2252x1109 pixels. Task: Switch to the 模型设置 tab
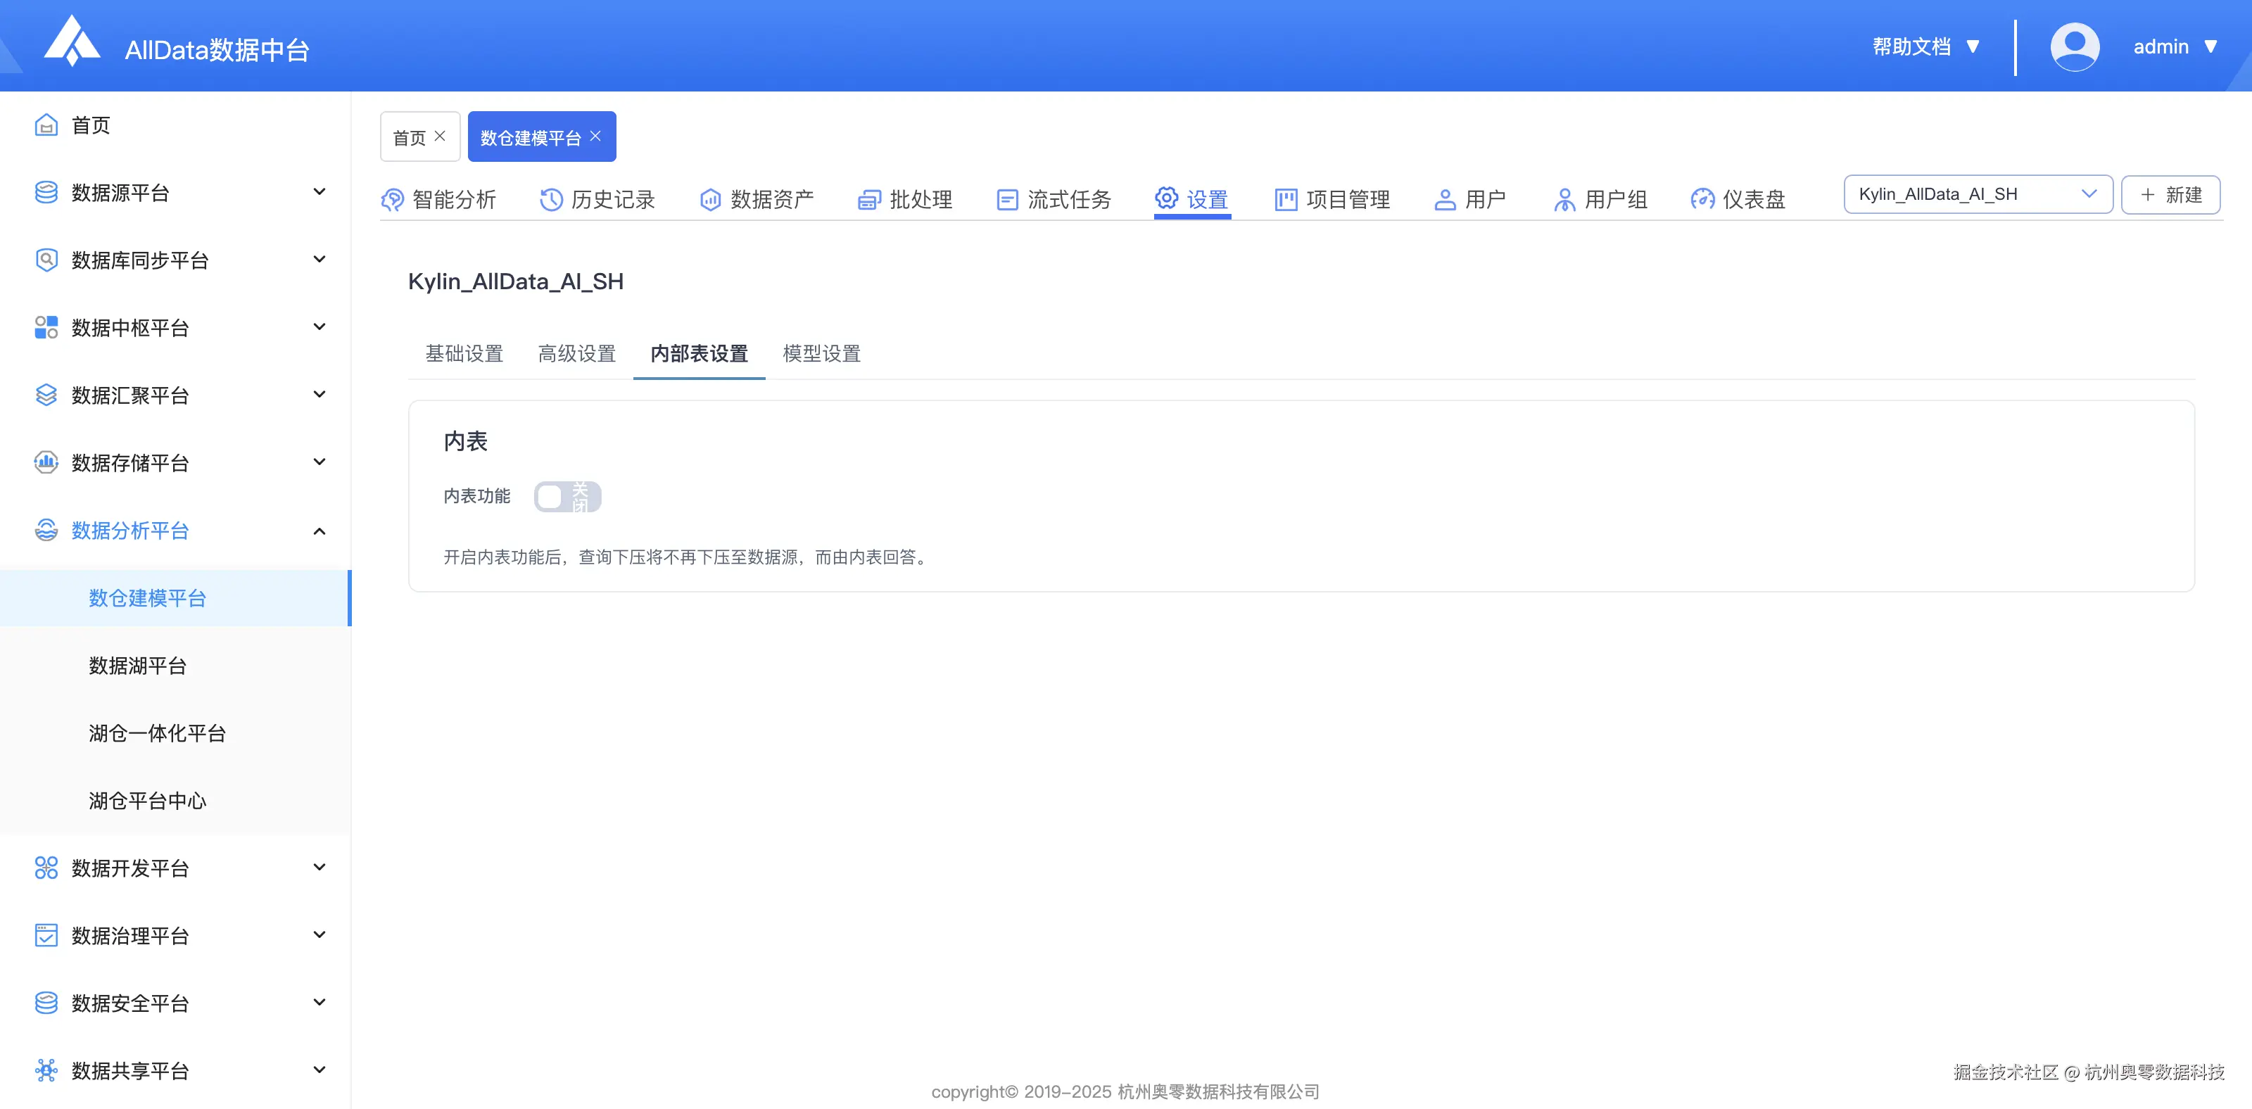[x=821, y=354]
